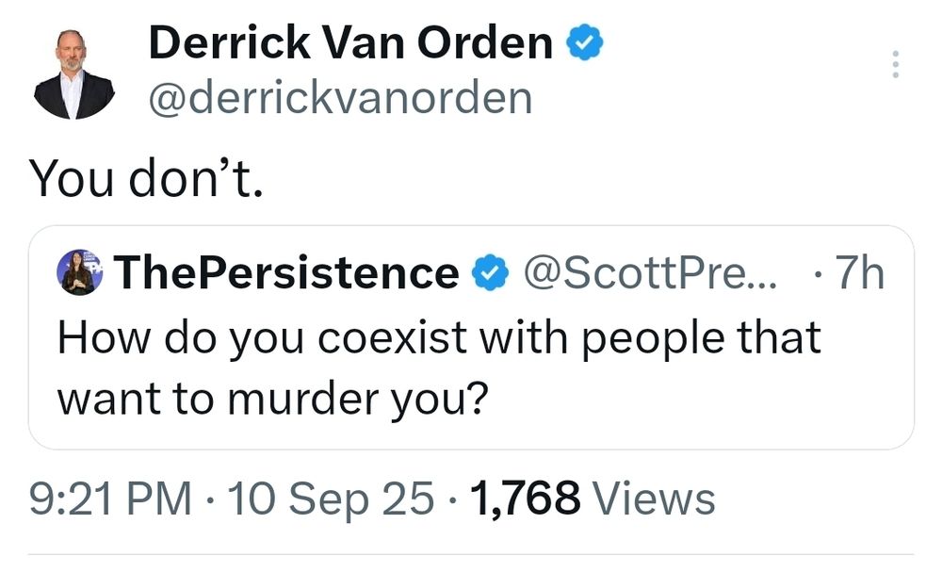Click the quoted tweet's "7h" timestamp
The height and width of the screenshot is (572, 942).
[860, 273]
